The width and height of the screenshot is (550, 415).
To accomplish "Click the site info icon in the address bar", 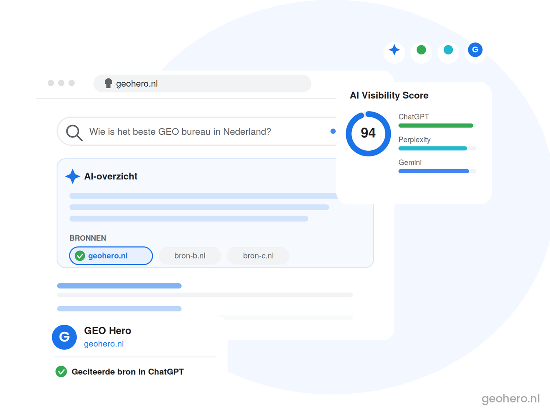I will pos(108,83).
